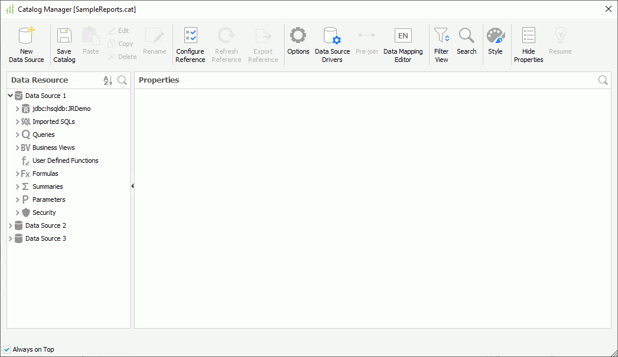
Task: Expand the Data Source 3 node
Action: (x=10, y=238)
